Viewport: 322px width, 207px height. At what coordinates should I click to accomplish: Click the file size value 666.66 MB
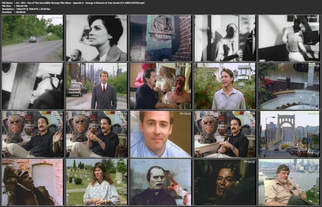click(22, 6)
